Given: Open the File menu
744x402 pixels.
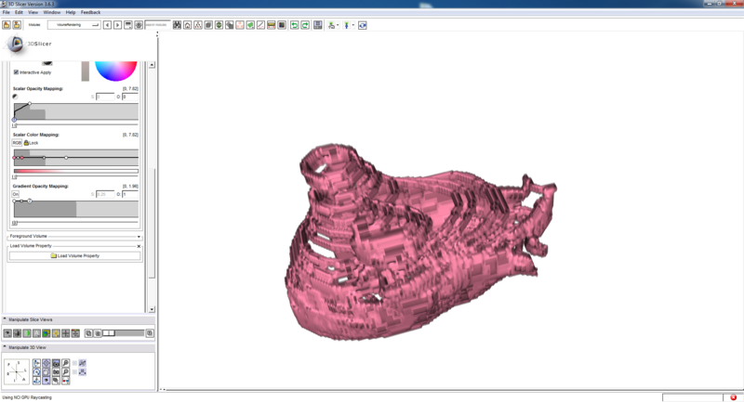Looking at the screenshot, I should [7, 12].
